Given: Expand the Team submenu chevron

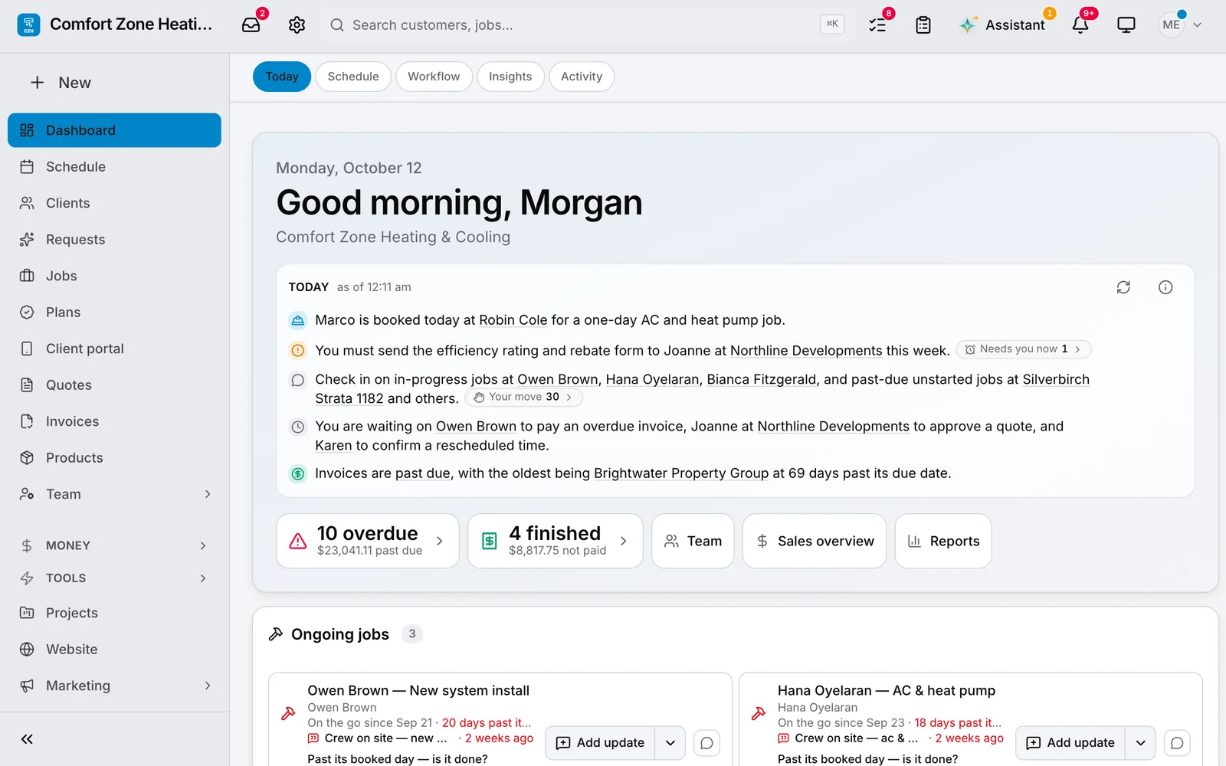Looking at the screenshot, I should tap(208, 494).
